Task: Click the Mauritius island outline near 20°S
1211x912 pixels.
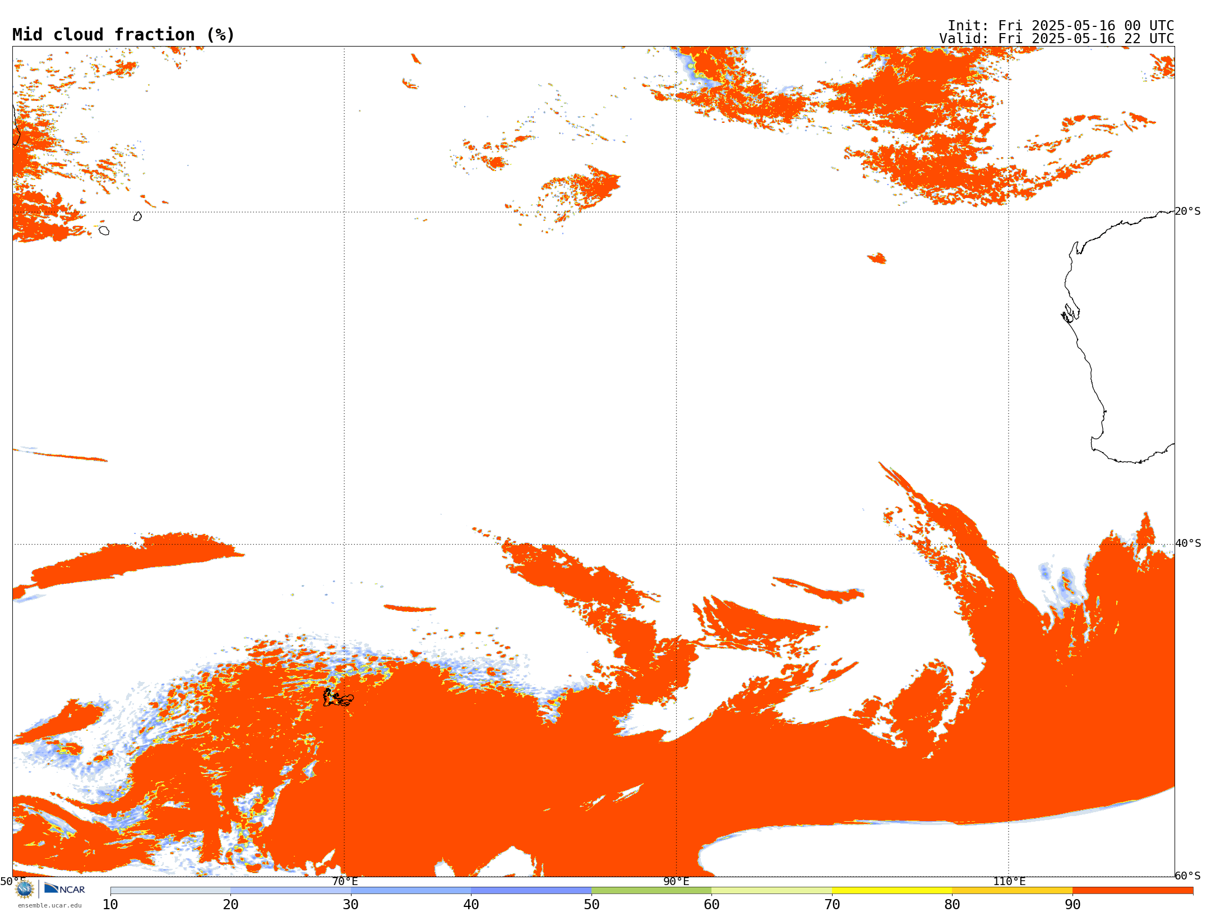Action: coord(137,217)
